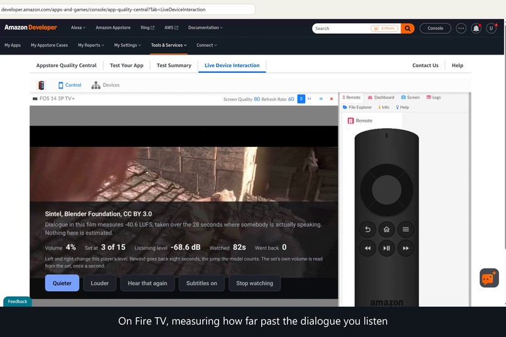Click the Feedback tab

click(18, 301)
